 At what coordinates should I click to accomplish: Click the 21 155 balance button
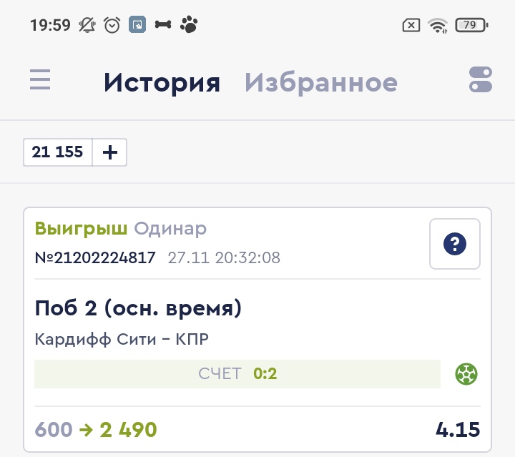[x=58, y=152]
